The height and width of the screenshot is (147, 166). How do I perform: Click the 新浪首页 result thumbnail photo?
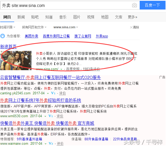click(x=16, y=60)
